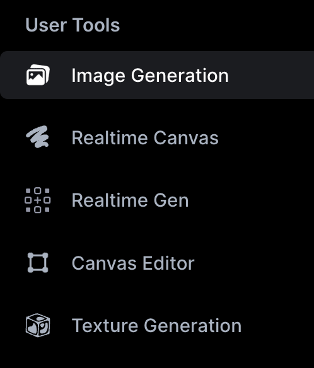Click the word Canvas in Realtime Canvas
This screenshot has height=368, width=314.
pyautogui.click(x=186, y=138)
